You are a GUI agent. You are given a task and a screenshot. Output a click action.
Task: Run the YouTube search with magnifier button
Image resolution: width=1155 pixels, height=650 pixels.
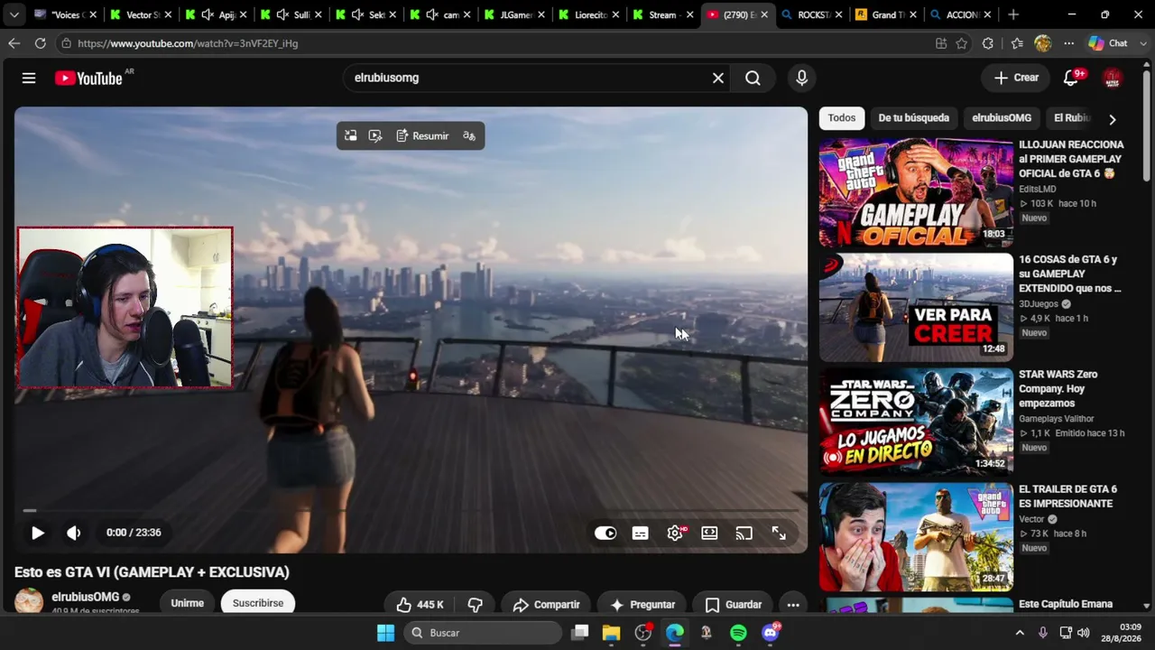tap(753, 79)
